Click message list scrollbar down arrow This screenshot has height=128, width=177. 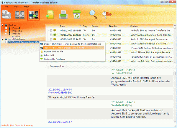coord(175,62)
